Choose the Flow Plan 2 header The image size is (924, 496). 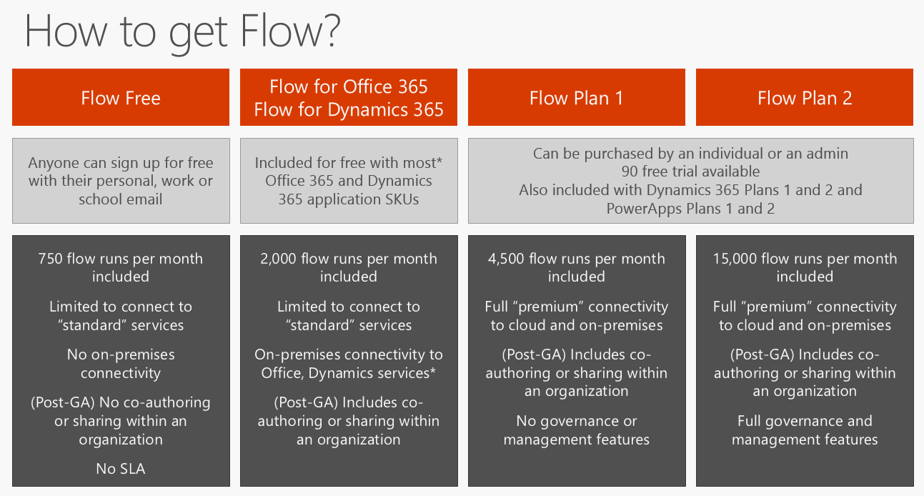click(805, 98)
